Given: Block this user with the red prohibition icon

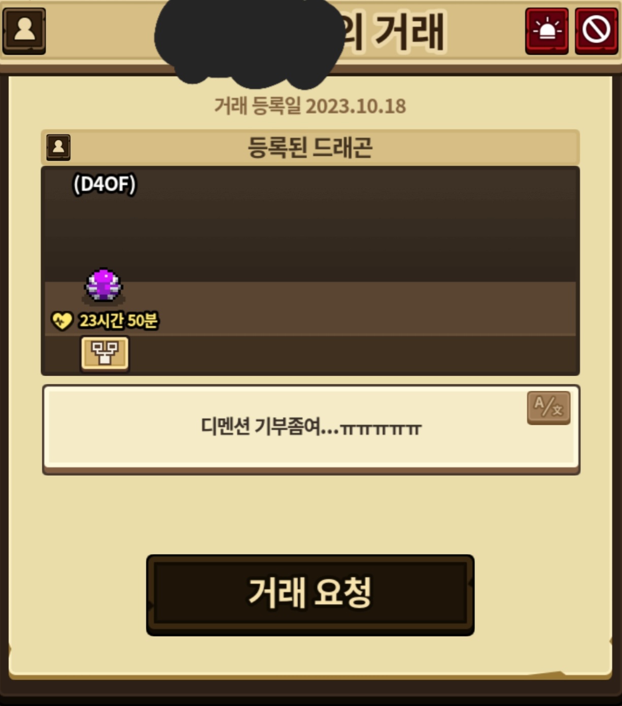Looking at the screenshot, I should click(x=596, y=31).
